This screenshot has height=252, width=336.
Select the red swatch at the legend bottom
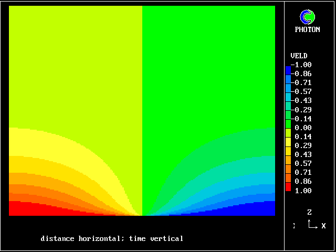coord(288,186)
